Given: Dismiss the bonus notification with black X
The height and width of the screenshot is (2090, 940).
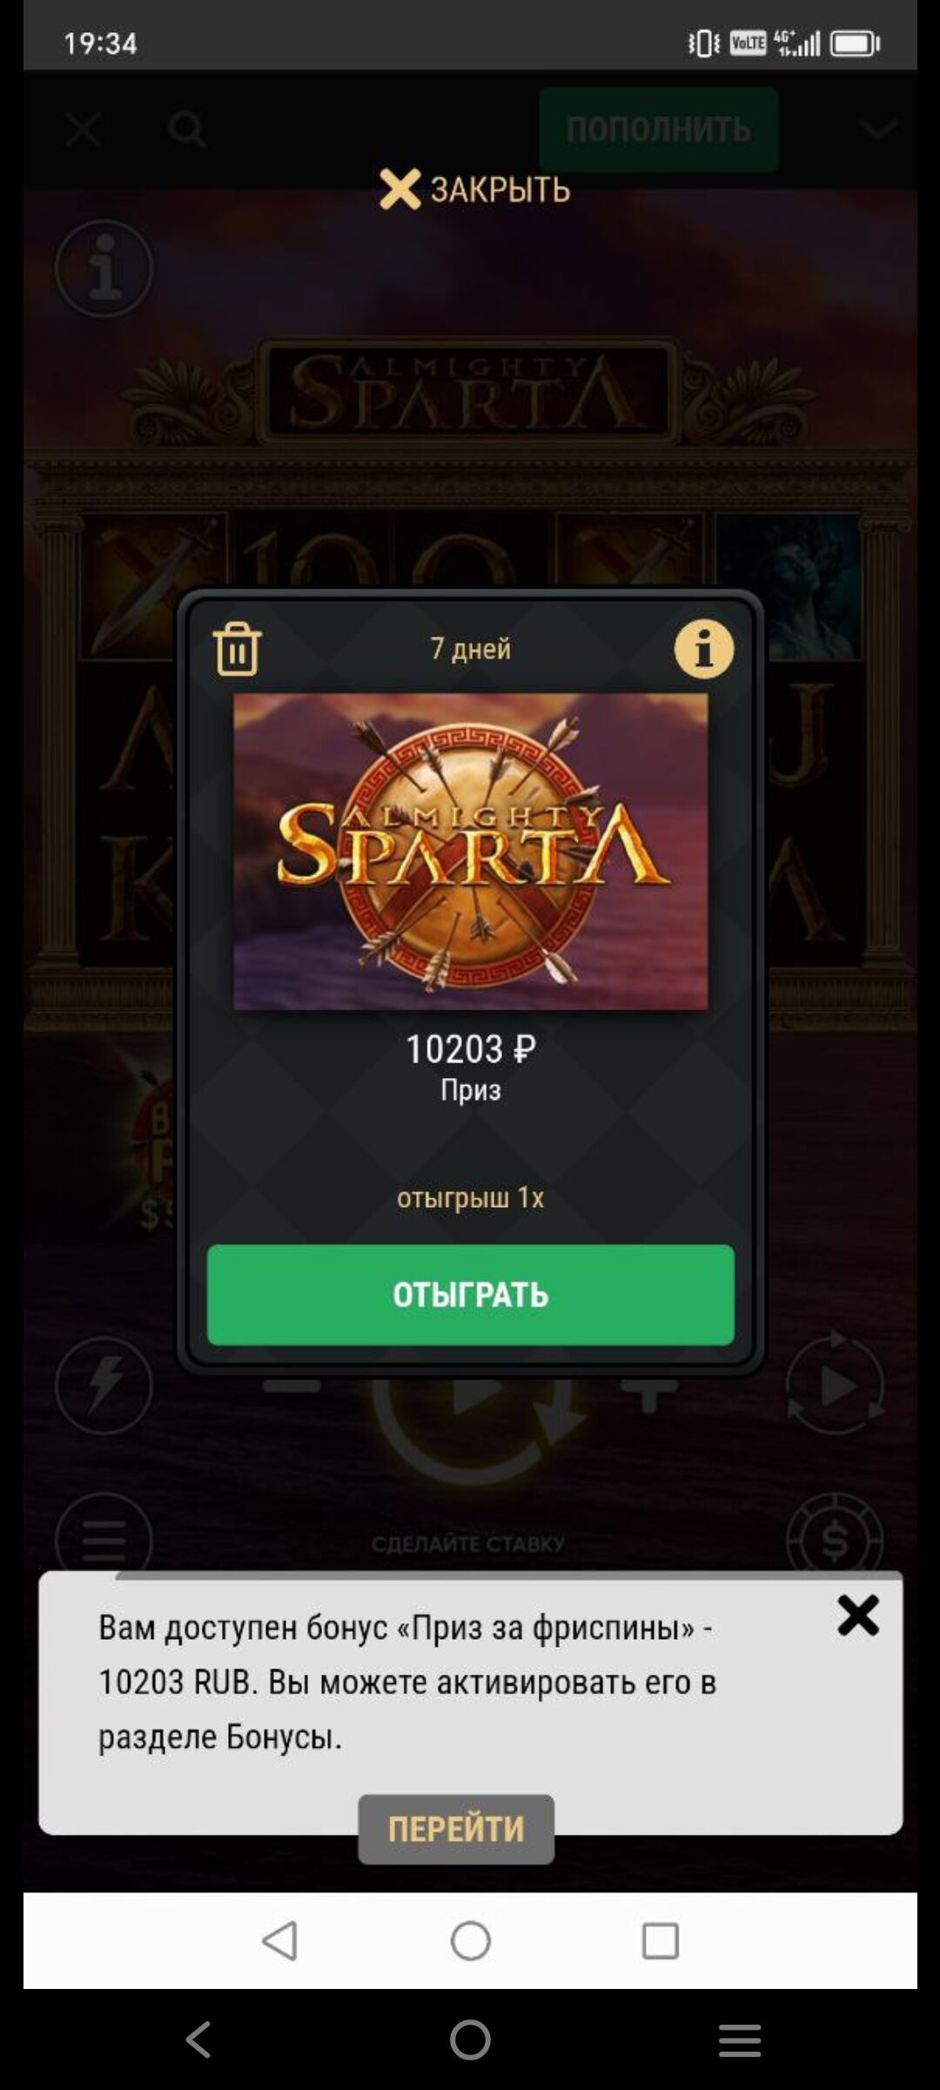Looking at the screenshot, I should click(858, 1615).
